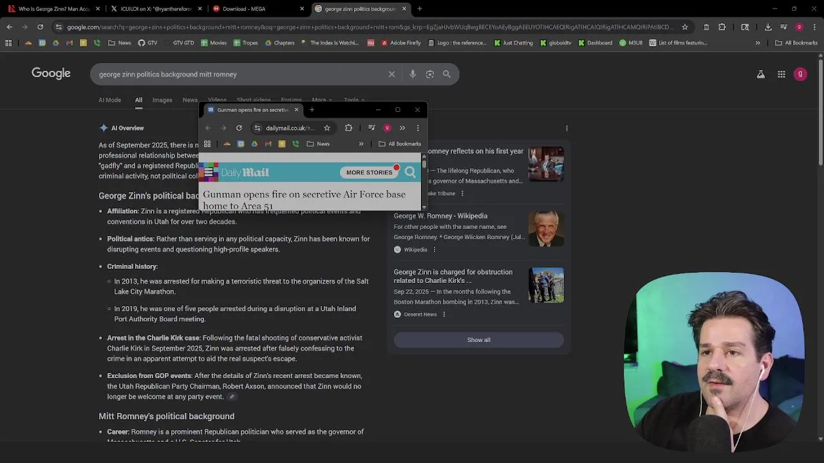The height and width of the screenshot is (463, 824).
Task: Open Chrome profile avatar in main toolbar
Action: 799,27
